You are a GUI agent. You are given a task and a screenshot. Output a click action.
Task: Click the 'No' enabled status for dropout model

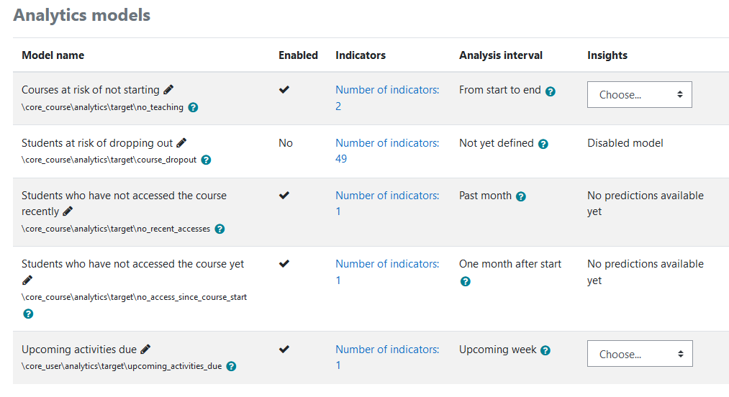tap(286, 143)
